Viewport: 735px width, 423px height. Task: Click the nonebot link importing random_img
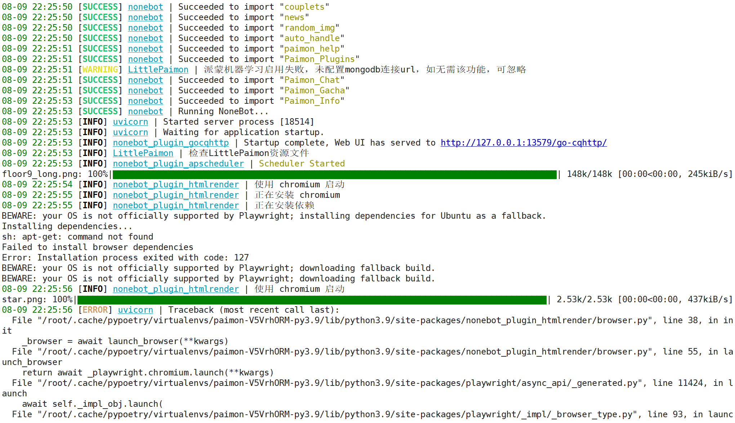(x=145, y=27)
